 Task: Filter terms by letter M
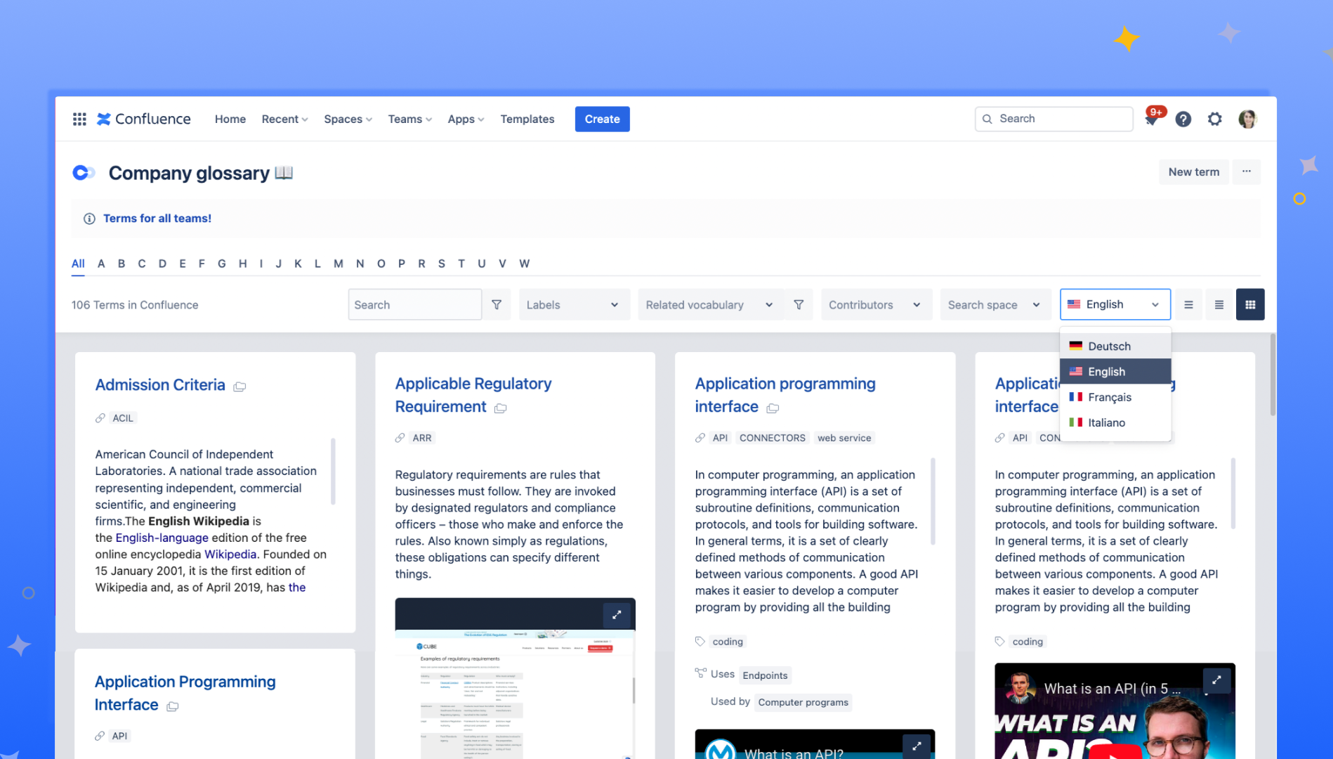point(339,264)
